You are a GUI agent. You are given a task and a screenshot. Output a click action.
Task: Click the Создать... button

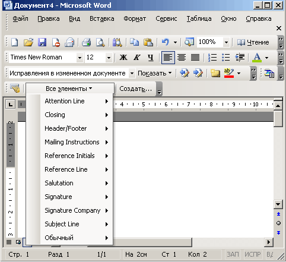coord(135,89)
